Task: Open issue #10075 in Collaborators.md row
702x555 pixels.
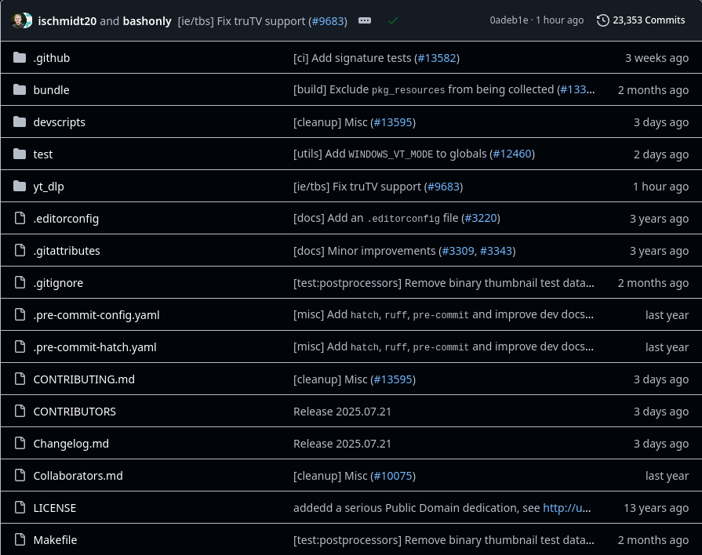Action: point(393,476)
